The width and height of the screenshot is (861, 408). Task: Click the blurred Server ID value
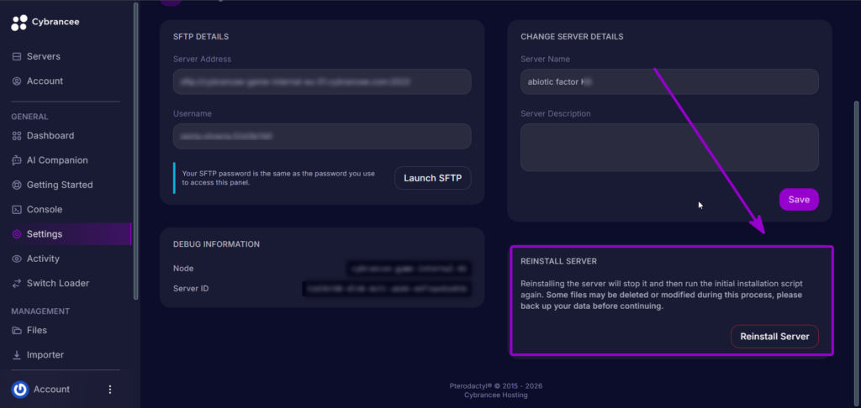click(x=387, y=289)
